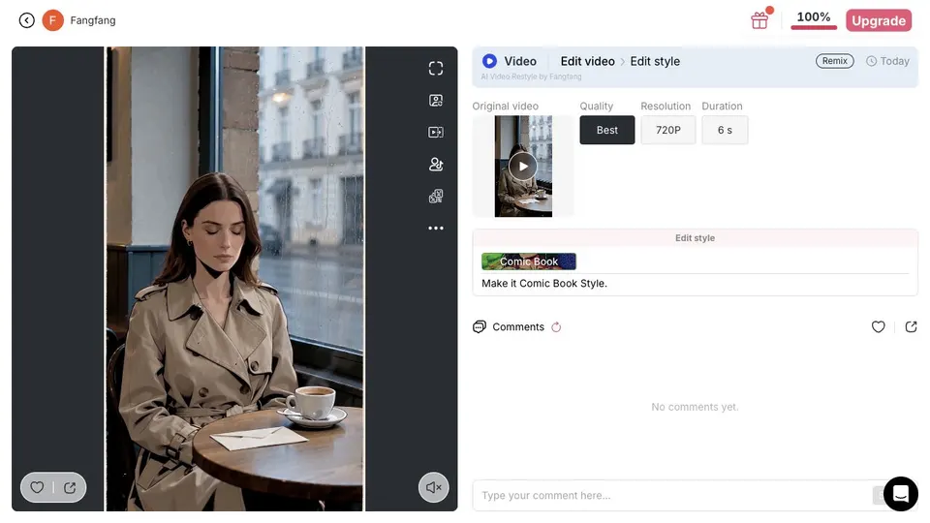Viewport: 930px width, 523px height.
Task: Open the chat support bubble
Action: [x=900, y=493]
